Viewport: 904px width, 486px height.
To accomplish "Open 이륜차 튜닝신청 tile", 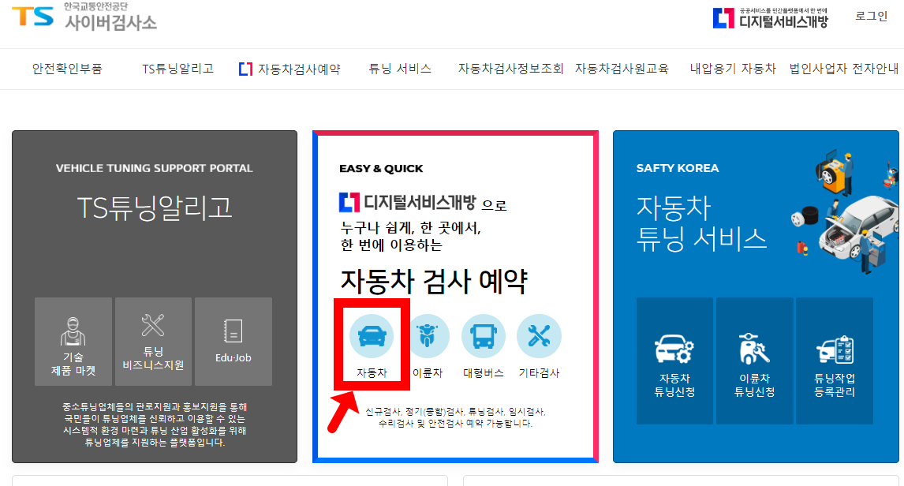I will [755, 361].
